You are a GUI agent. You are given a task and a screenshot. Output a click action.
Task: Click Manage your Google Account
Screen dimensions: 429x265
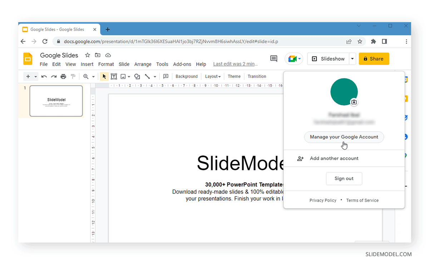tap(344, 137)
